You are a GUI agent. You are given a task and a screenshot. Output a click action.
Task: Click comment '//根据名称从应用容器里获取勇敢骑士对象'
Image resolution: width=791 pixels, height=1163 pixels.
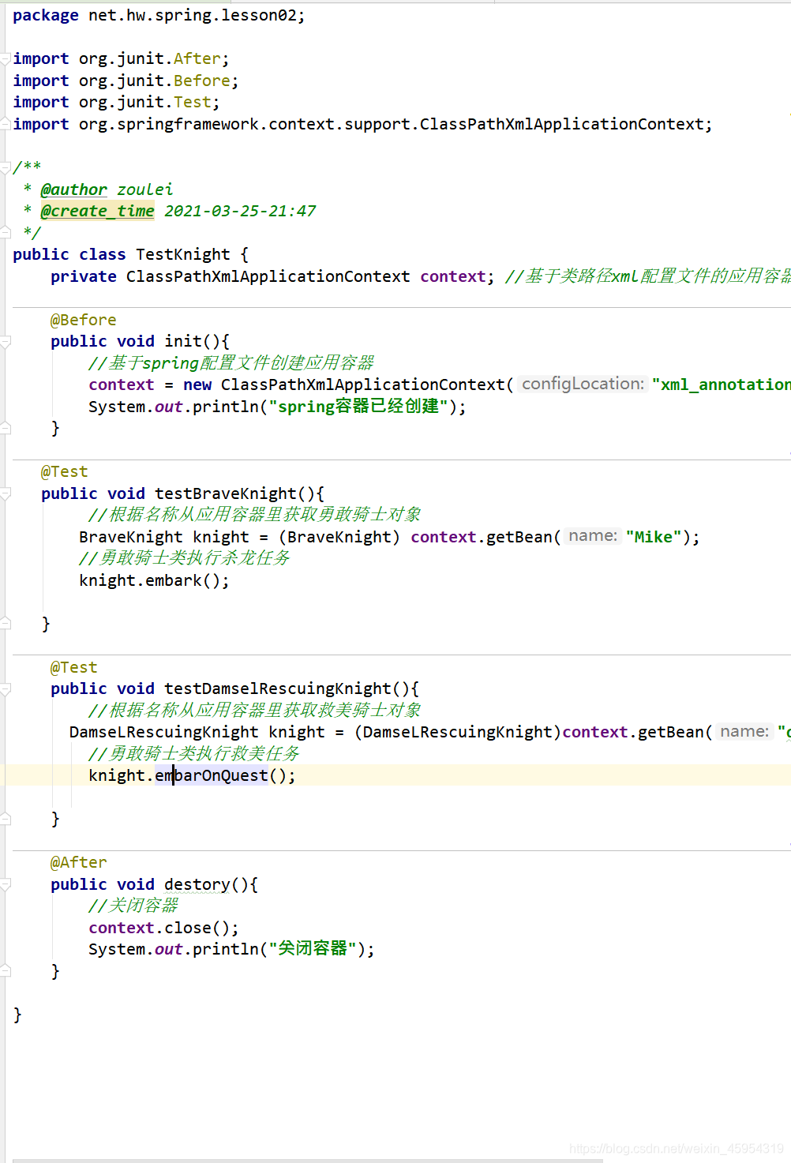(255, 515)
